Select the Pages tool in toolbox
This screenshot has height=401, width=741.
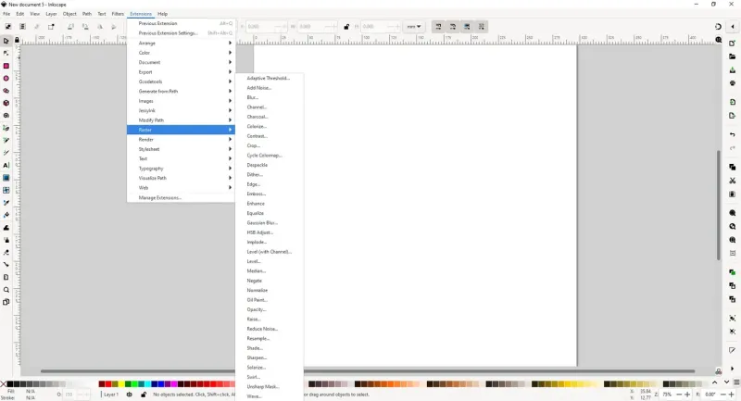[6, 302]
